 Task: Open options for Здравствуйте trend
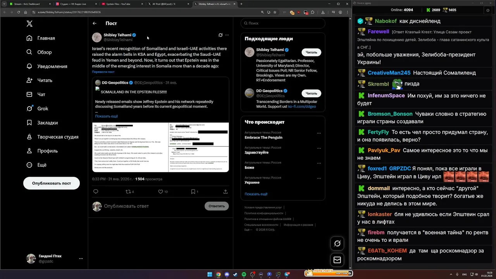point(319,148)
